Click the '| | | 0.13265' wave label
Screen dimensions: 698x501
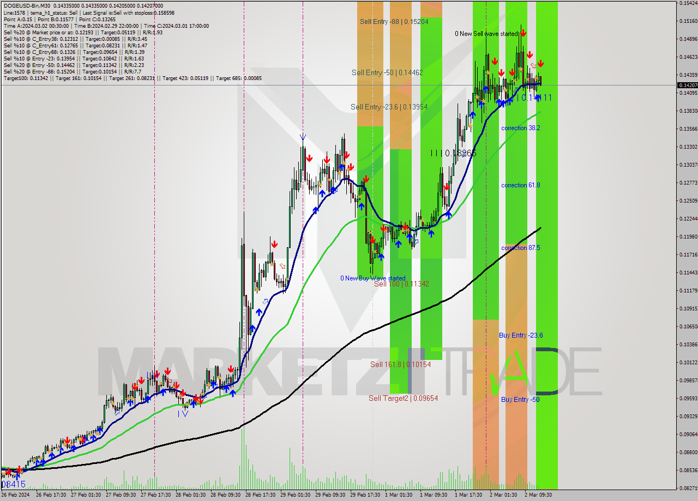[453, 154]
